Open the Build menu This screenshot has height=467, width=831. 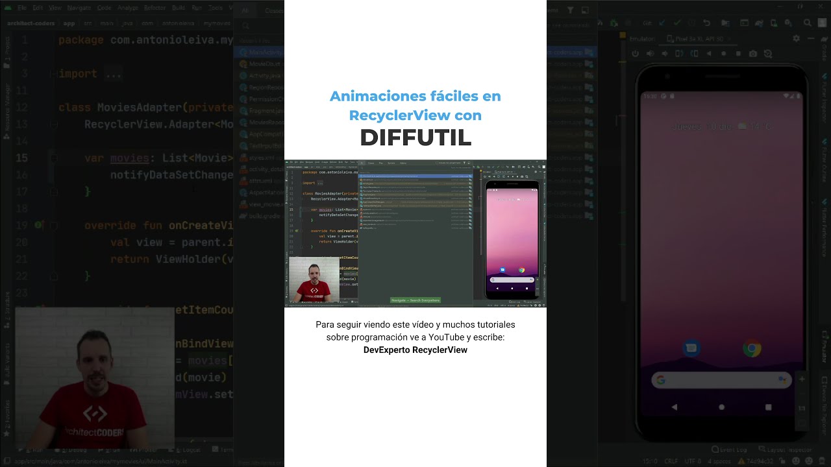coord(179,8)
